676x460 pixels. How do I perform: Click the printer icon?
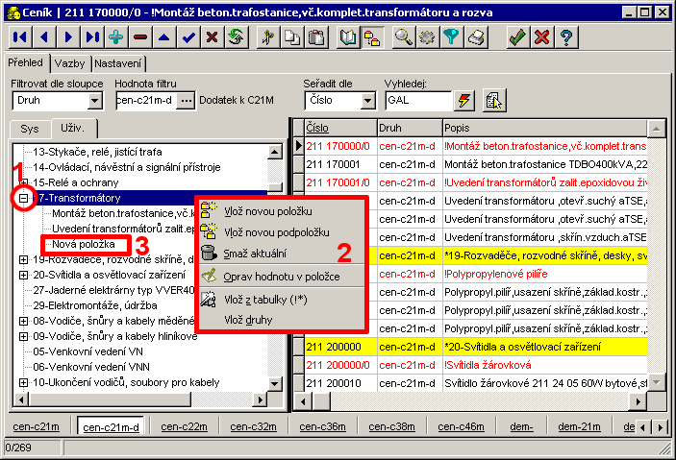475,37
